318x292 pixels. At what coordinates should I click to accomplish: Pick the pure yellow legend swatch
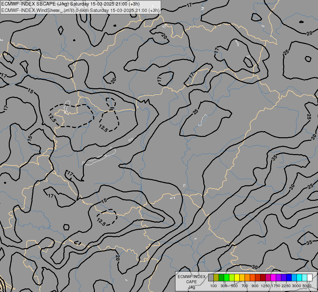coord(237,277)
